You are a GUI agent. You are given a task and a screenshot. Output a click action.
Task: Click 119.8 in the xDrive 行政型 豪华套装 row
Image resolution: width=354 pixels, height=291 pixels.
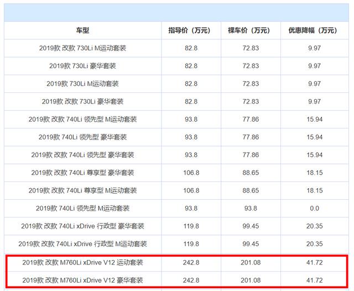tap(191, 226)
